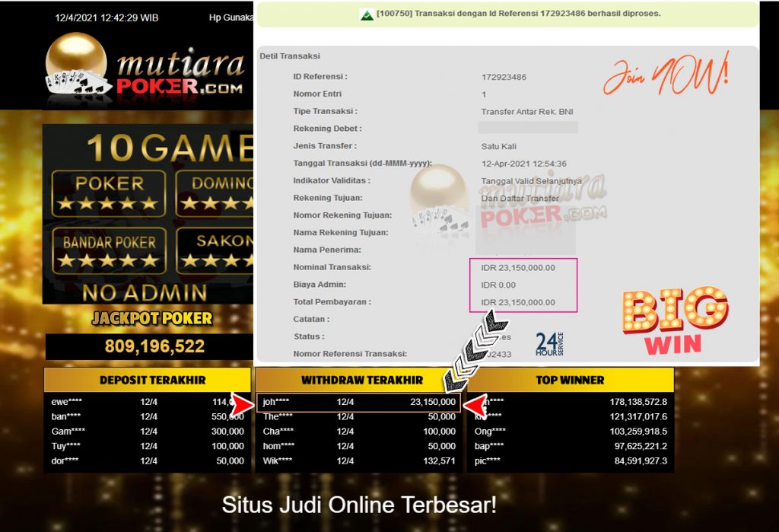Click the JACKPOT POKER heading
The image size is (779, 532).
click(152, 318)
